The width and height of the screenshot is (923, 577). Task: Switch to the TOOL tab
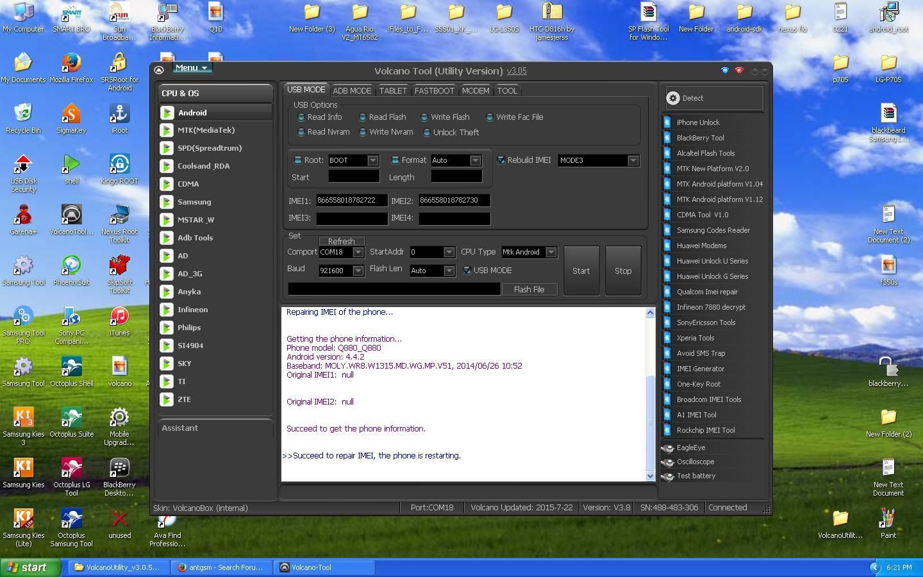pyautogui.click(x=507, y=90)
